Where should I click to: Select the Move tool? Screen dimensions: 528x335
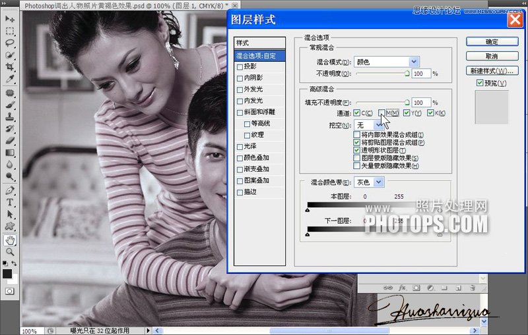tap(10, 19)
